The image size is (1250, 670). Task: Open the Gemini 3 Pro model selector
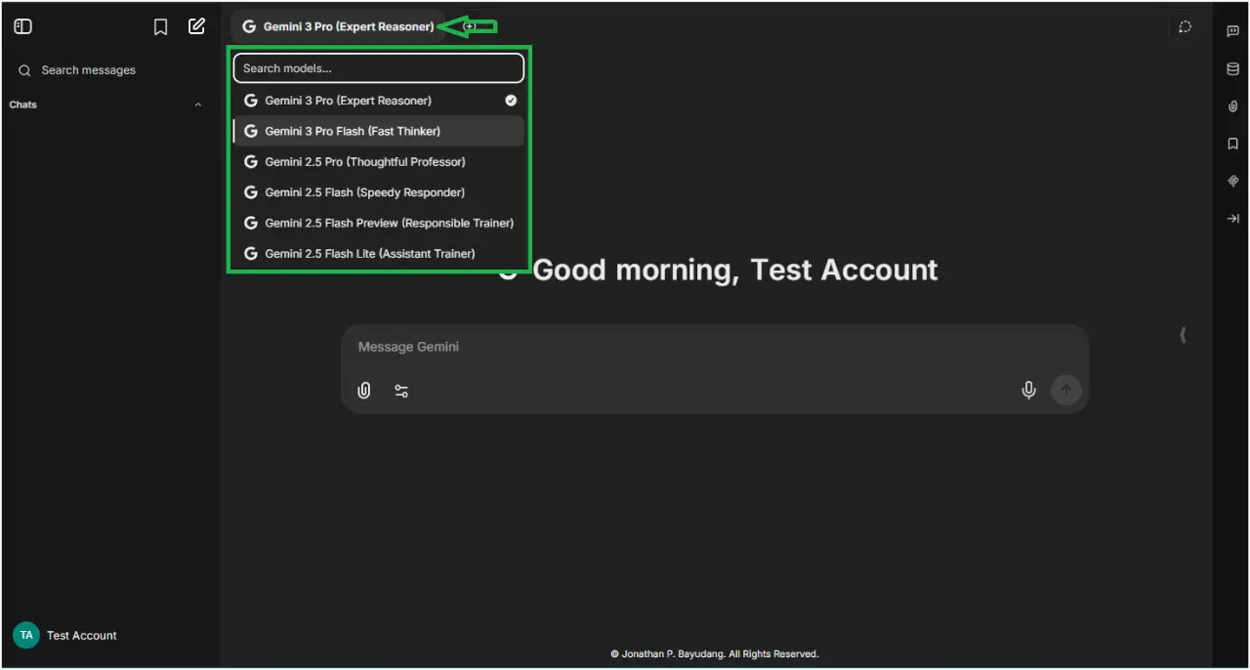click(x=338, y=26)
